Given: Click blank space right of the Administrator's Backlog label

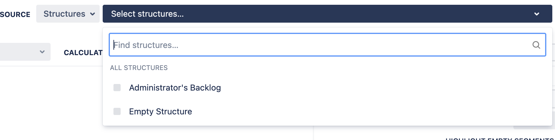Looking at the screenshot, I should (359, 88).
